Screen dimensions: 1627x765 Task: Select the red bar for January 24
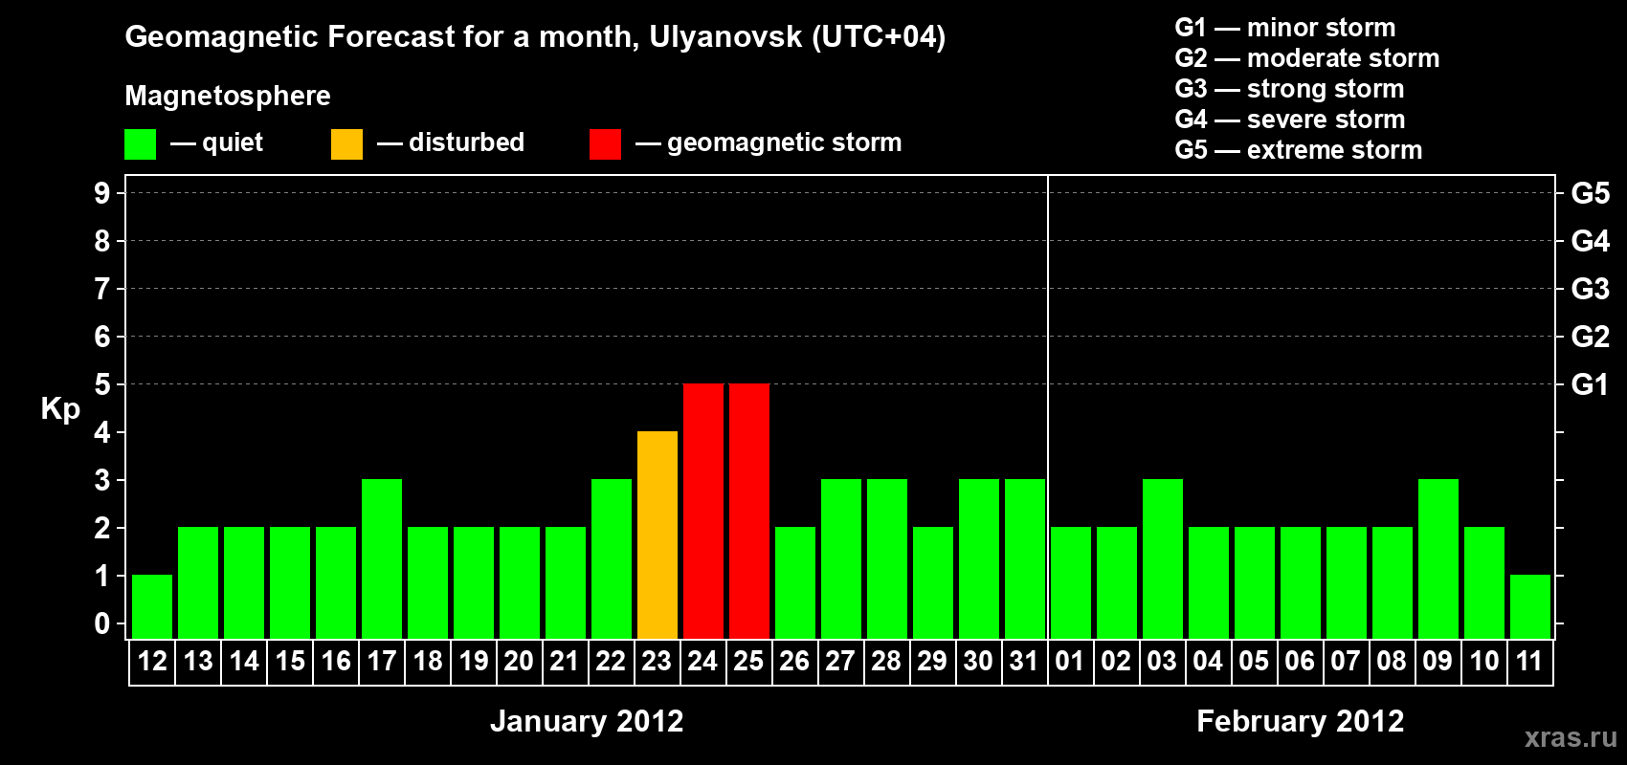coord(703,511)
